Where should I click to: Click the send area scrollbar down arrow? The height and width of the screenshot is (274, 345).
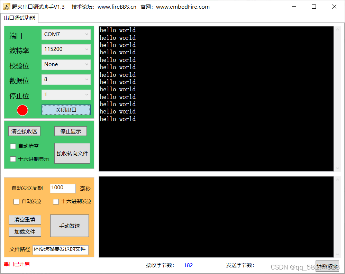coord(338,254)
